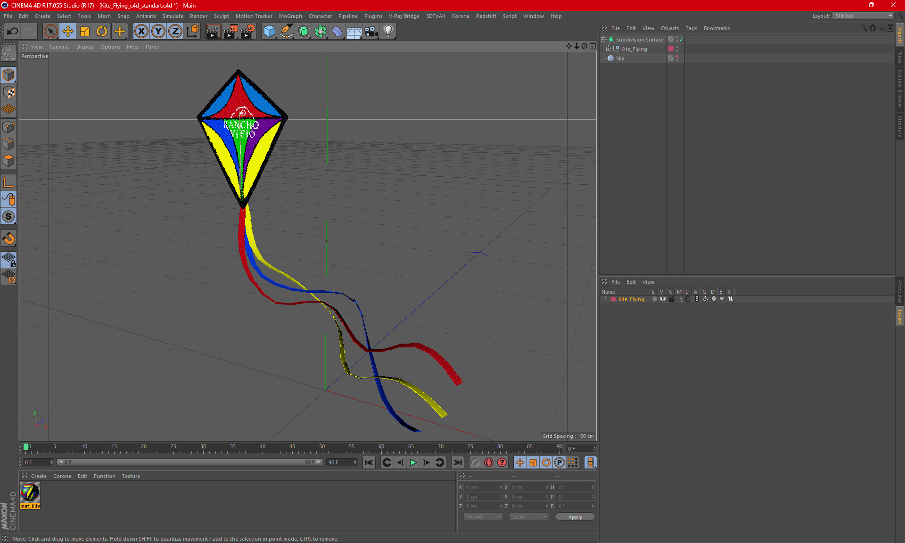The image size is (905, 543).
Task: Open the Content Browser side tab
Action: tap(899, 89)
